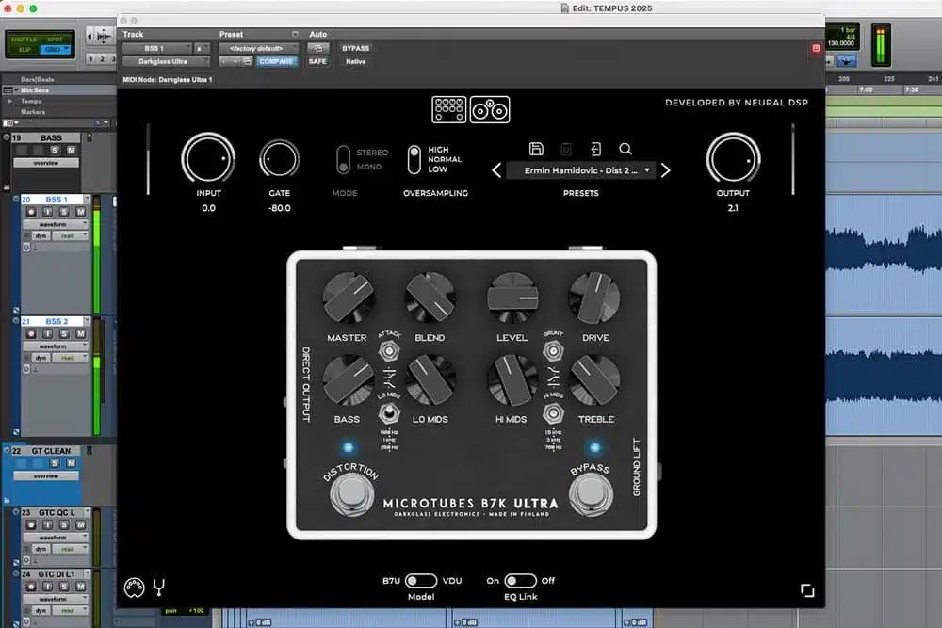Click the import preset icon

coord(595,149)
